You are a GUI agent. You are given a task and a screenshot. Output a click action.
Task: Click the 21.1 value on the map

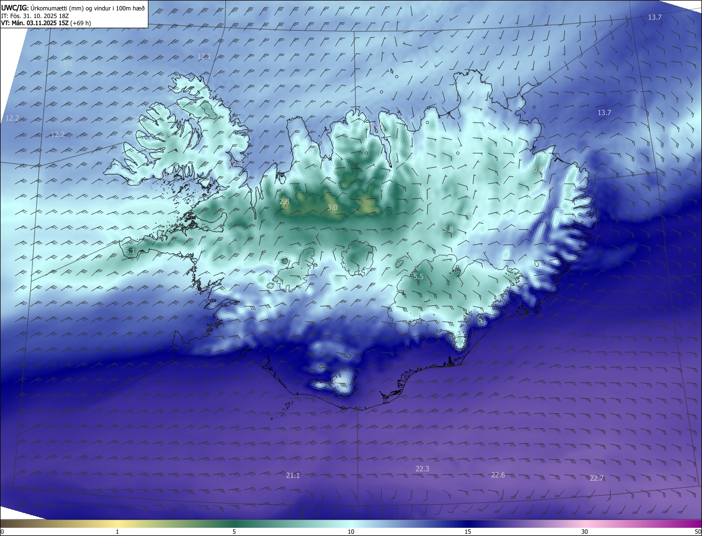tap(293, 475)
